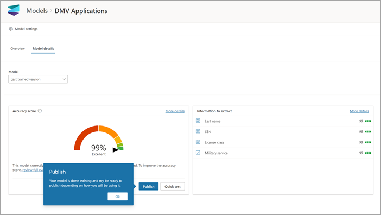Dismiss the Publish tip with Ok
381x215 pixels.
118,197
